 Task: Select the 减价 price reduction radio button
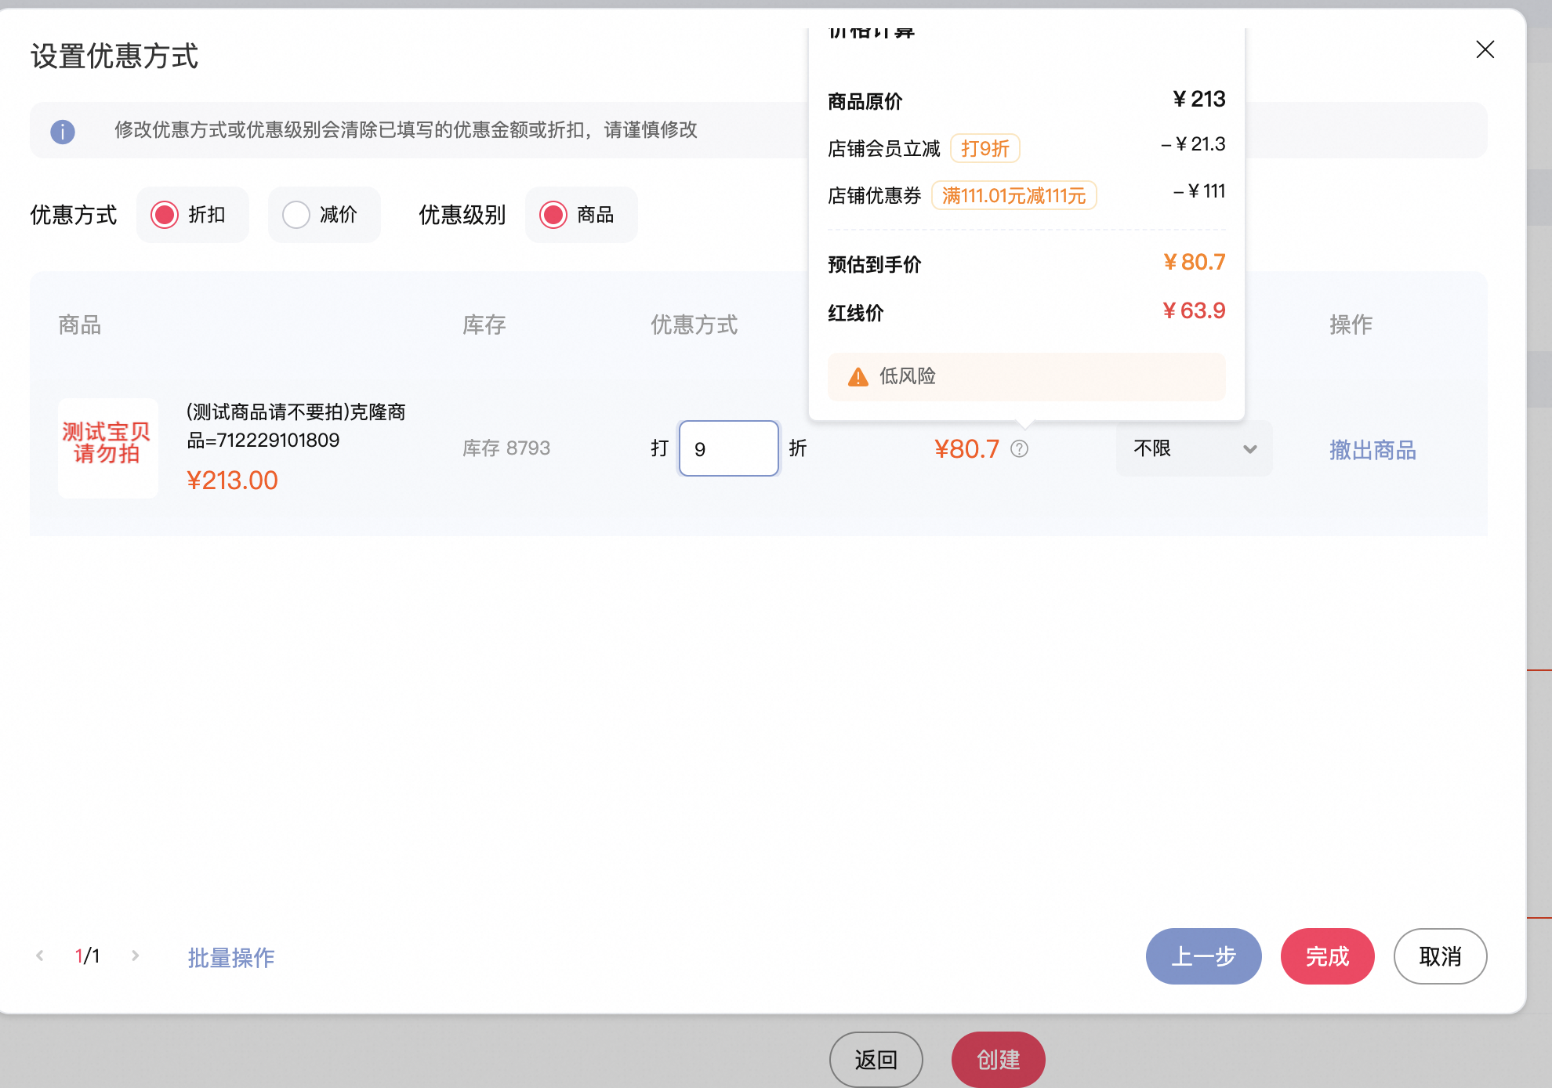click(x=296, y=215)
